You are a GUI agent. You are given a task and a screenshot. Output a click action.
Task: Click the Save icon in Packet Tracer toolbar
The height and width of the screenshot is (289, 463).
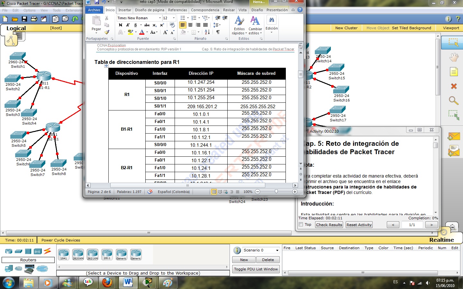[24, 19]
